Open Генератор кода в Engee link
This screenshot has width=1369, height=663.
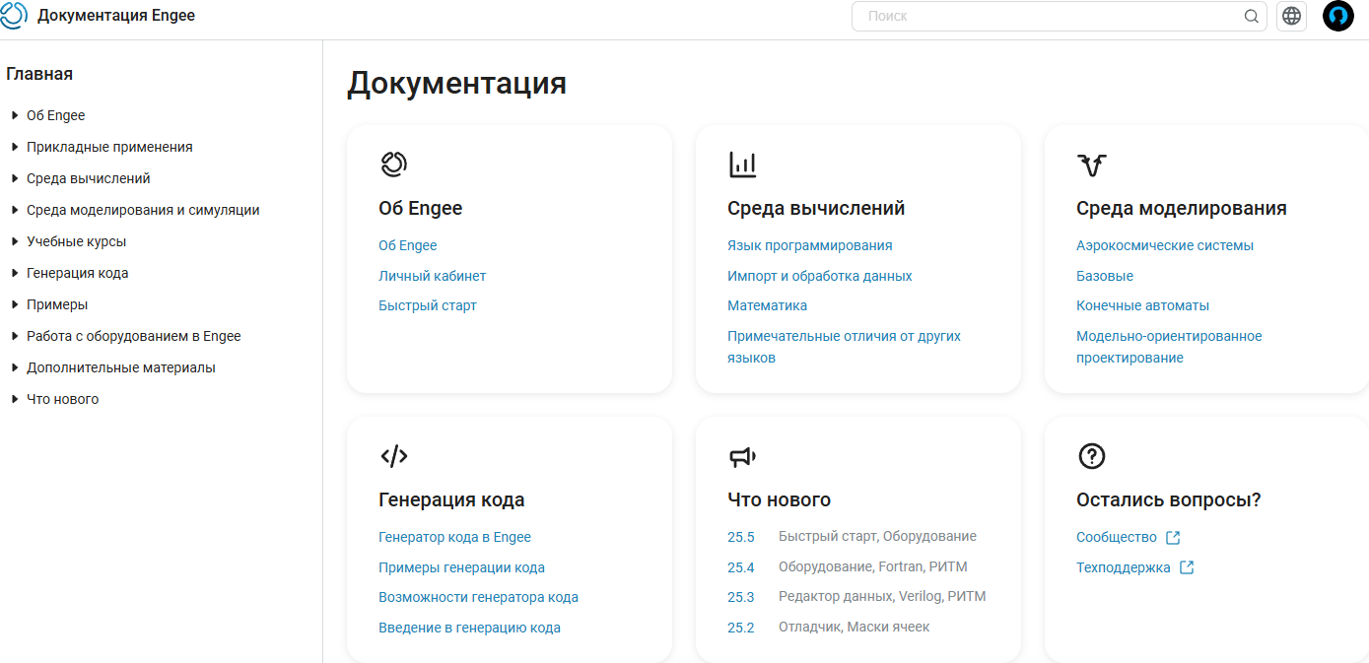click(x=455, y=537)
